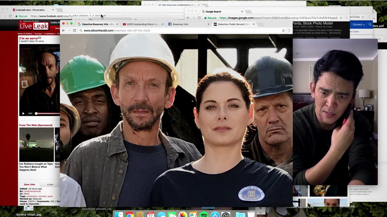Click Car Robbery Caught on Tape link
This screenshot has height=217, width=387.
click(36, 167)
